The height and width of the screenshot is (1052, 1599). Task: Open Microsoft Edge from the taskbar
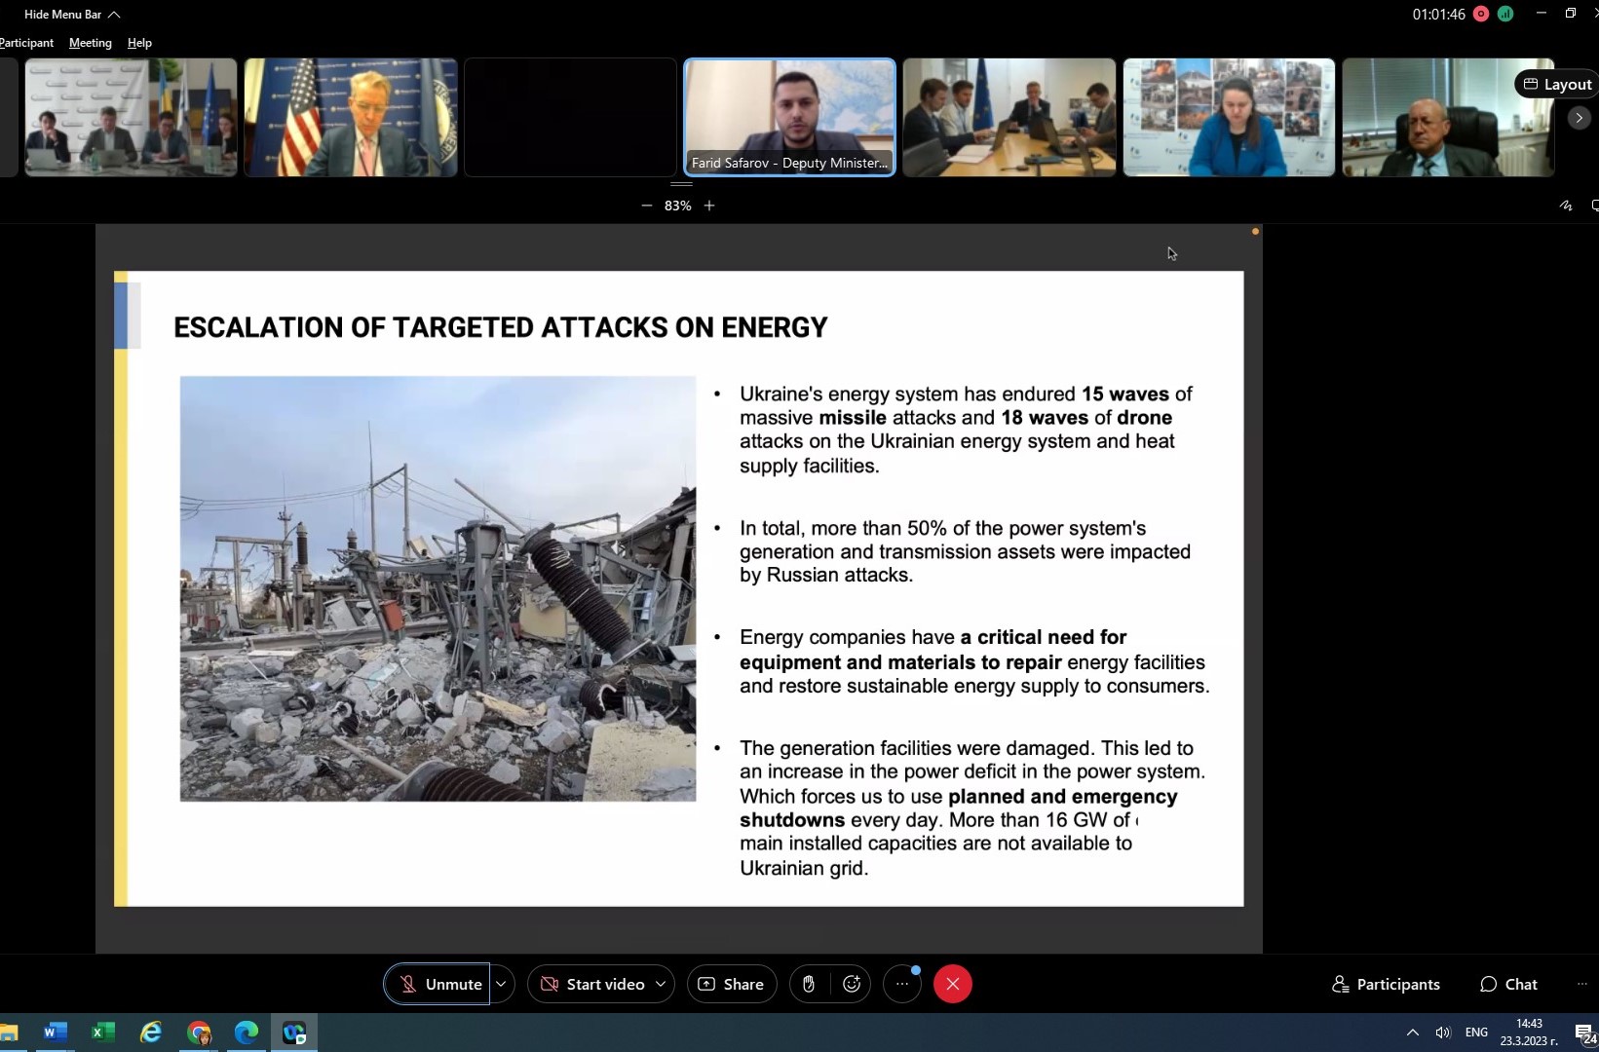coord(246,1033)
